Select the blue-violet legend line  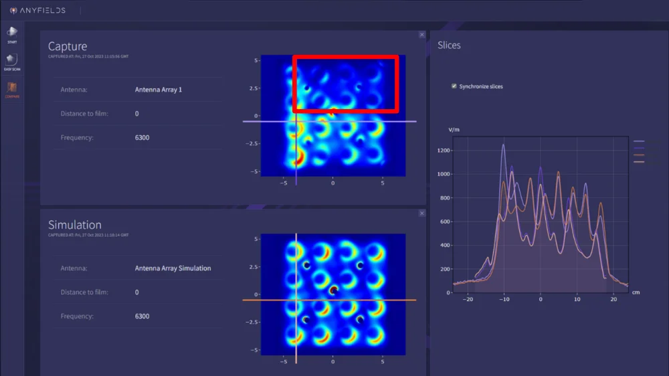coord(639,148)
